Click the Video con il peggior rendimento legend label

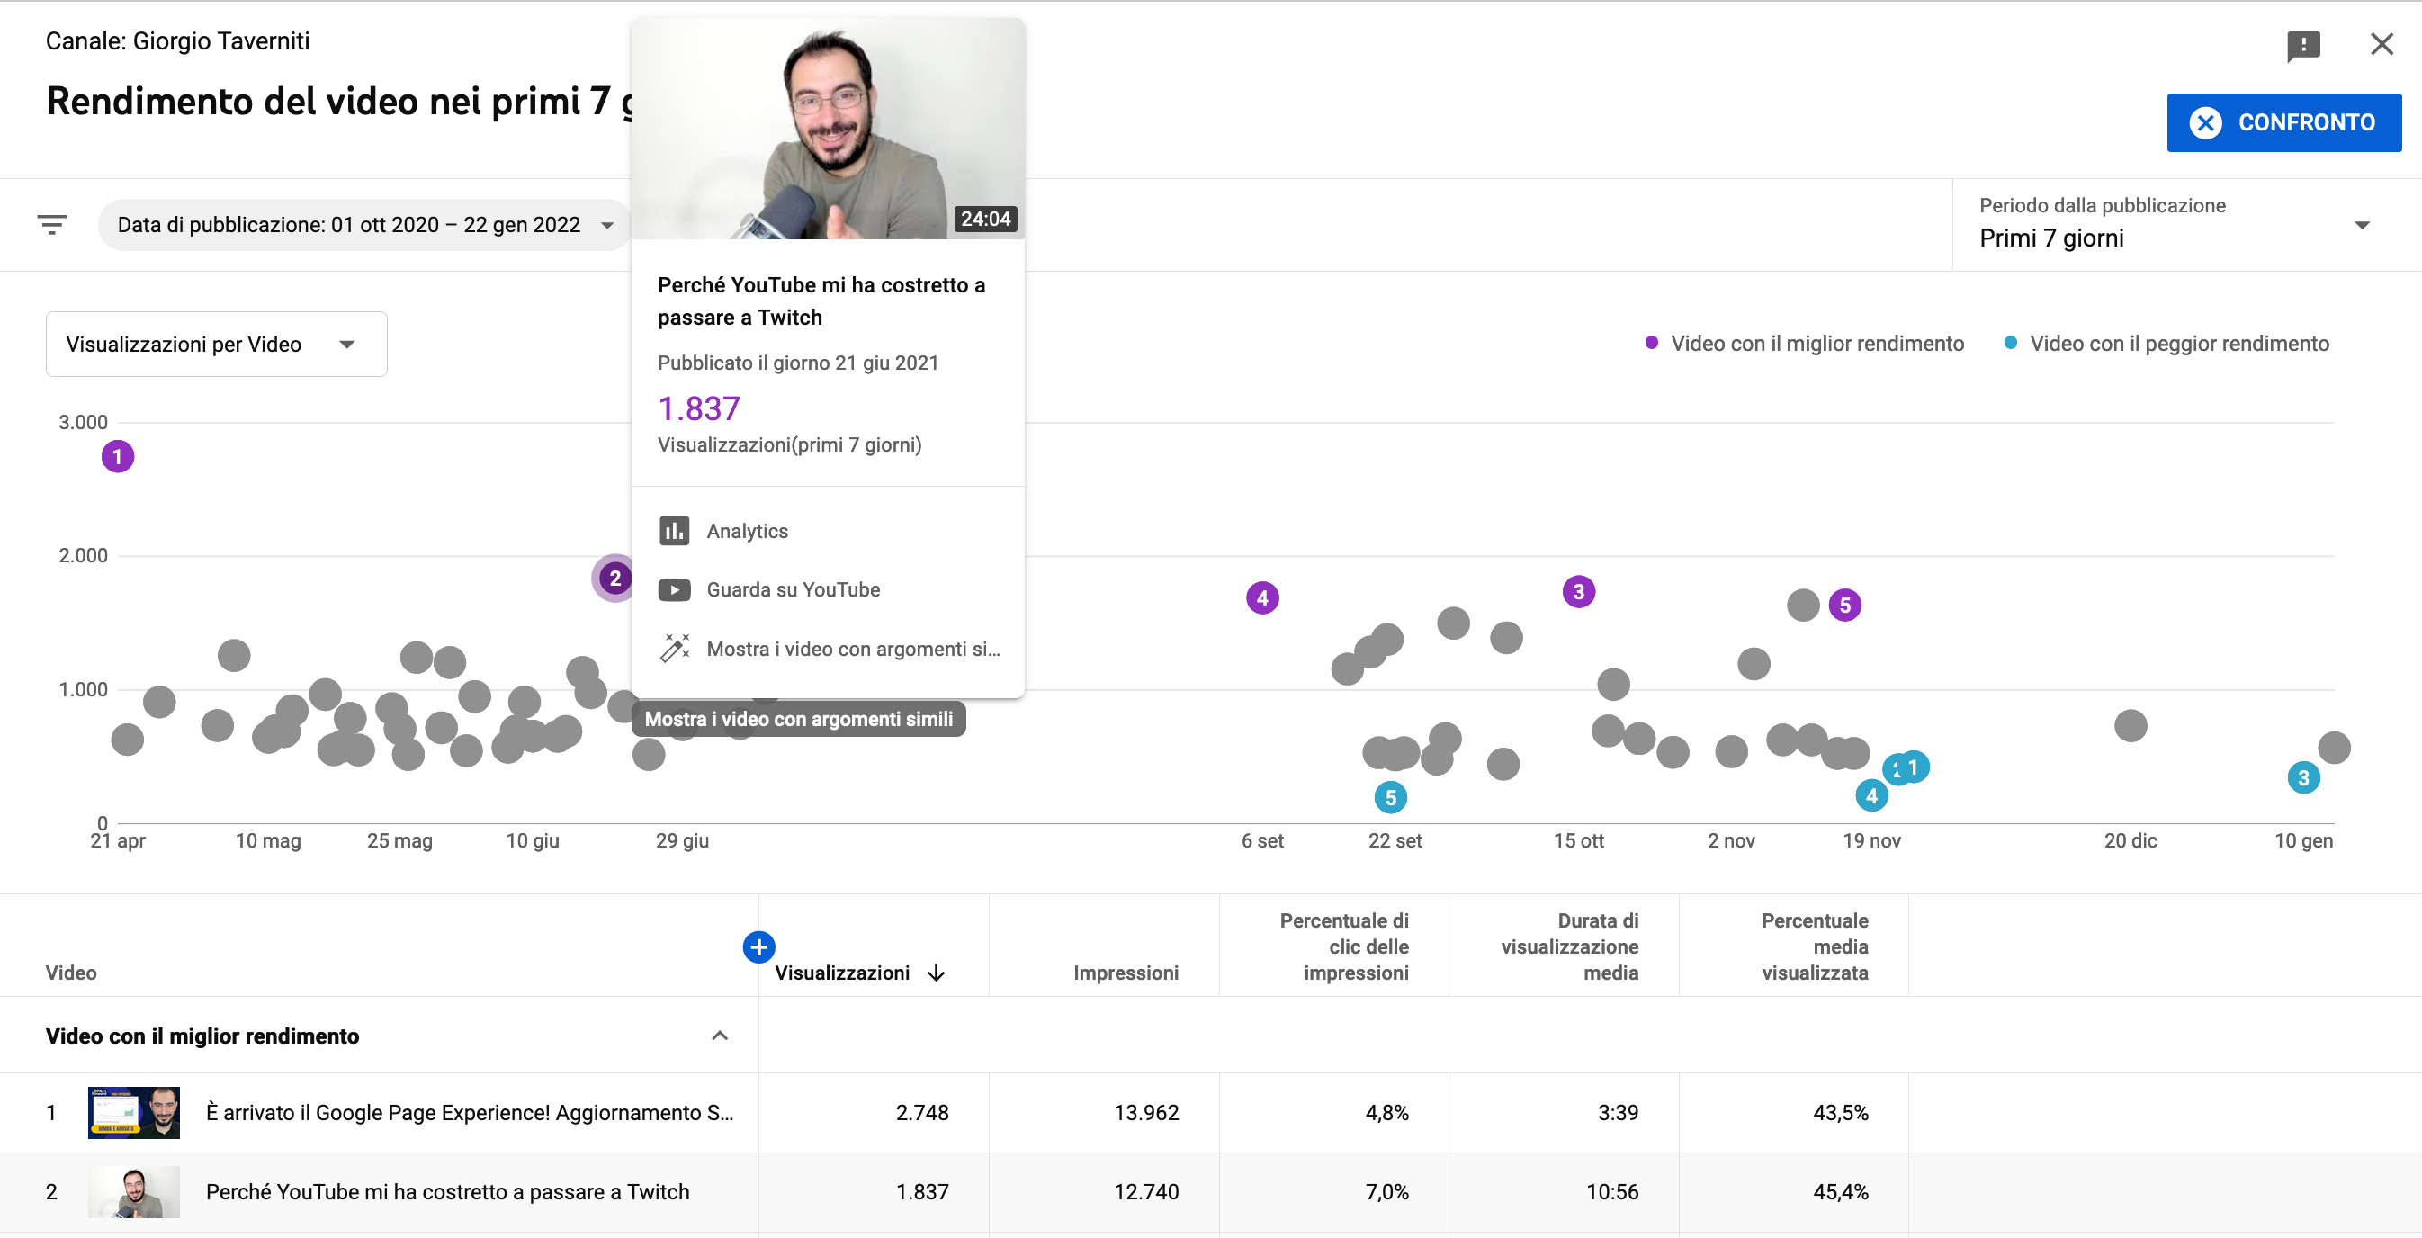[2178, 343]
